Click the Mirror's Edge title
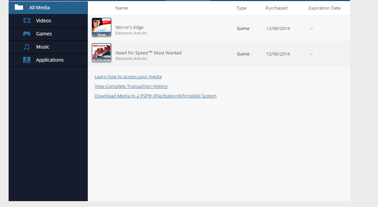378x207 pixels. click(129, 27)
